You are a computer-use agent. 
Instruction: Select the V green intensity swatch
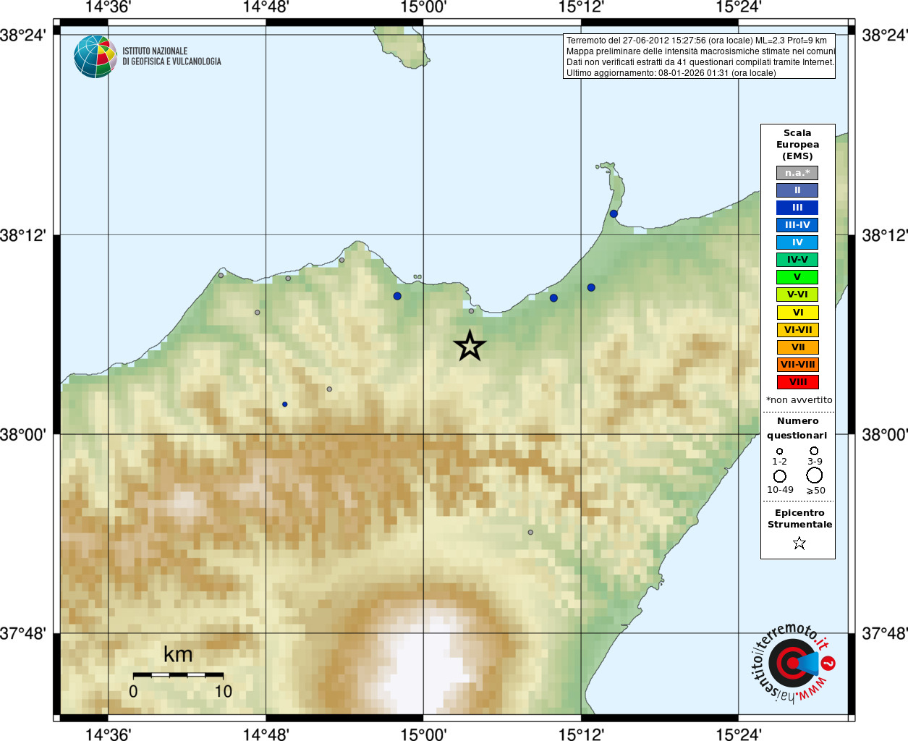tap(797, 277)
